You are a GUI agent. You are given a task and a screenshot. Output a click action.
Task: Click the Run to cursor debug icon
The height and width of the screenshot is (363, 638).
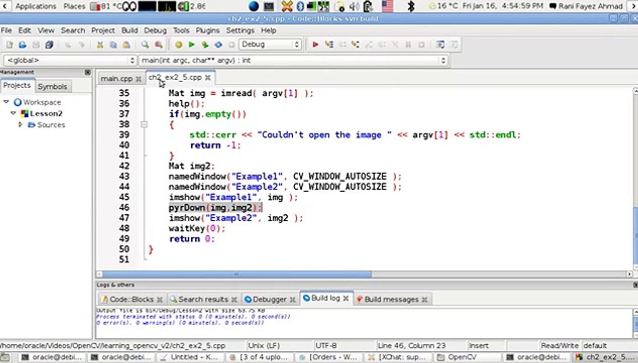point(329,44)
